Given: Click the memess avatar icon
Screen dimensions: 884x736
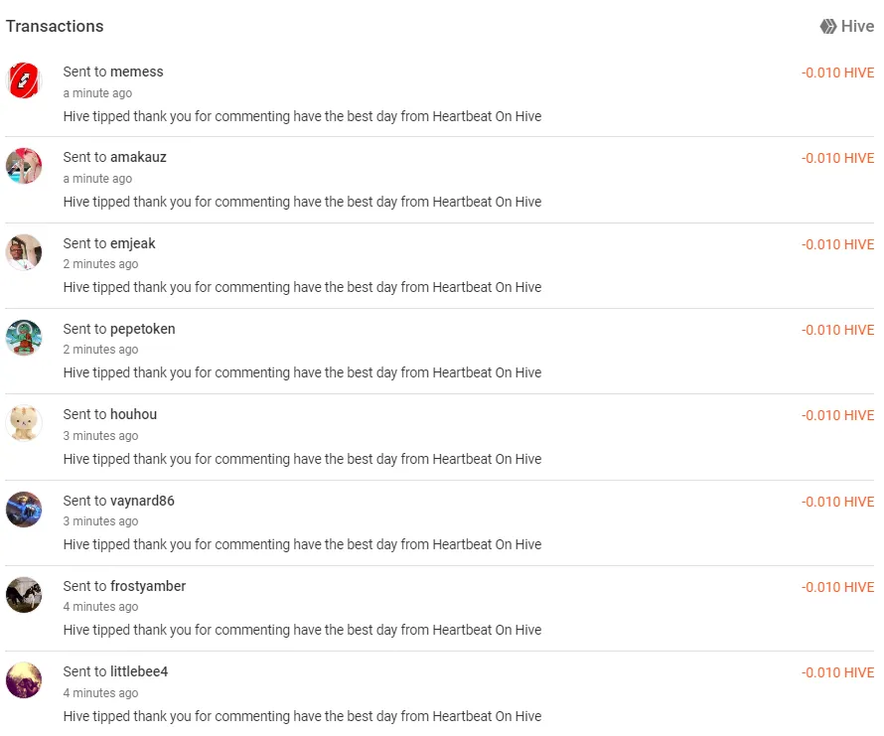Looking at the screenshot, I should (x=24, y=80).
